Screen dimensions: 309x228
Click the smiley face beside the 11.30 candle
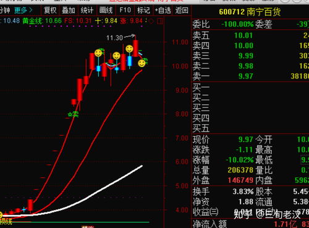point(129,49)
